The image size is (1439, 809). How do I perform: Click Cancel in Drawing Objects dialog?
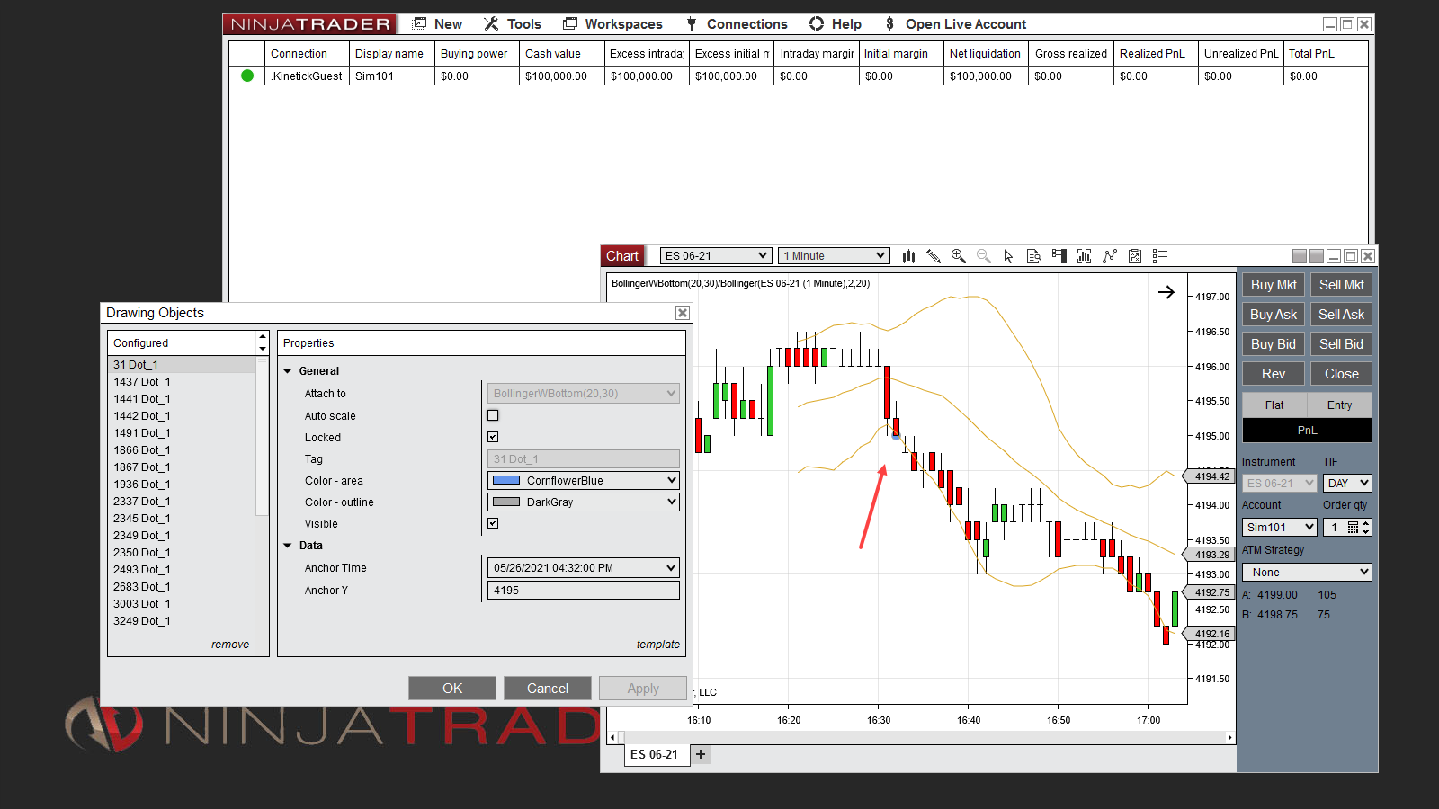point(548,689)
